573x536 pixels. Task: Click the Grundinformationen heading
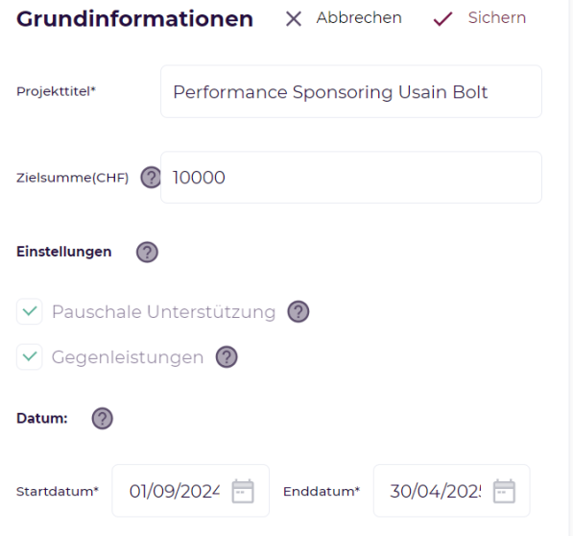tap(134, 18)
